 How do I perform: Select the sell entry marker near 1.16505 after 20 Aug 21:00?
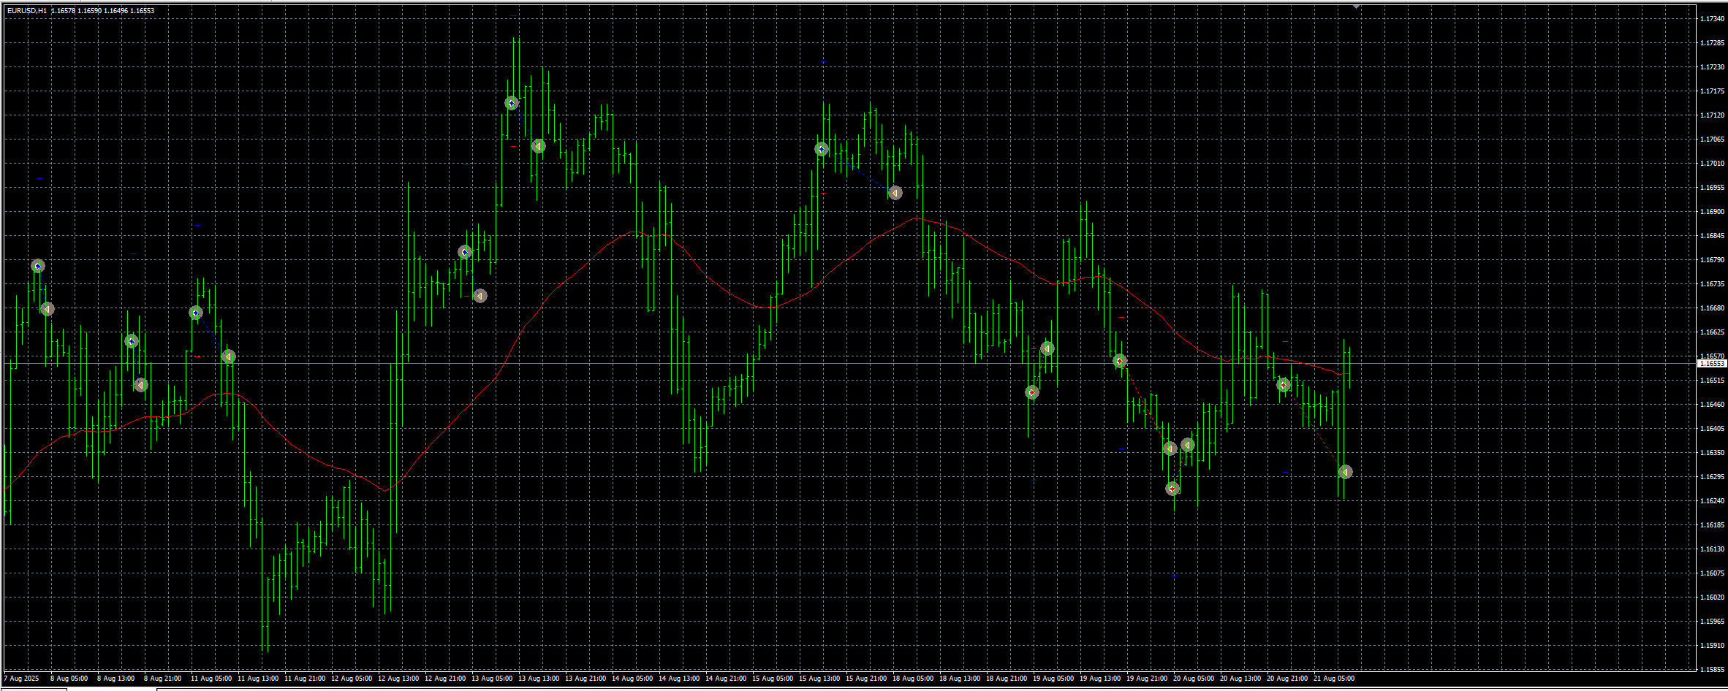[x=1284, y=385]
